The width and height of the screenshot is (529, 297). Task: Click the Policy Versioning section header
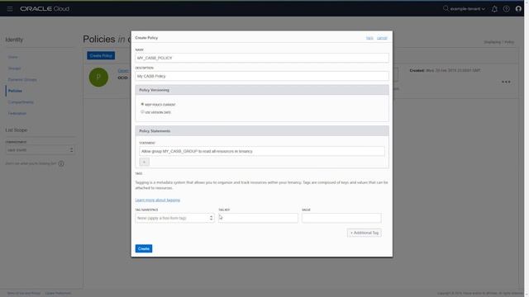coord(262,90)
